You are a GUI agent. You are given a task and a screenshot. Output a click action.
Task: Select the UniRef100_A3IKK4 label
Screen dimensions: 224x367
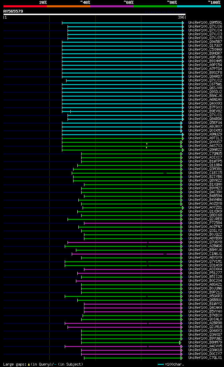coord(205,269)
